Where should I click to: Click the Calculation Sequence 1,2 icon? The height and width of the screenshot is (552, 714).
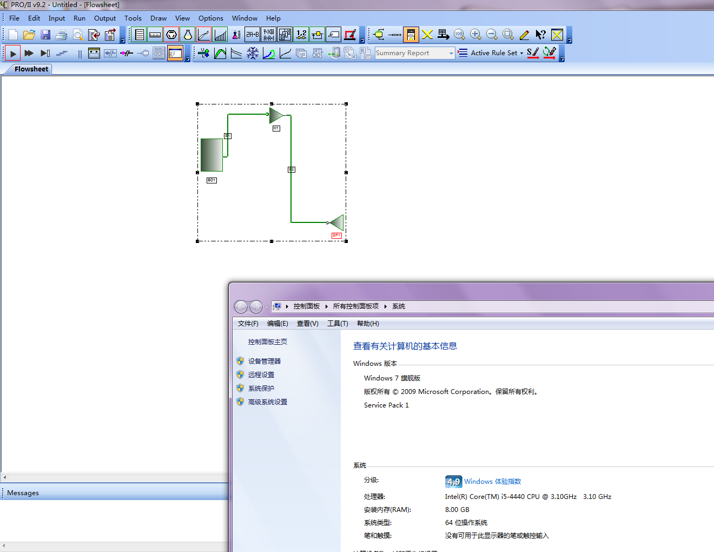tap(301, 35)
